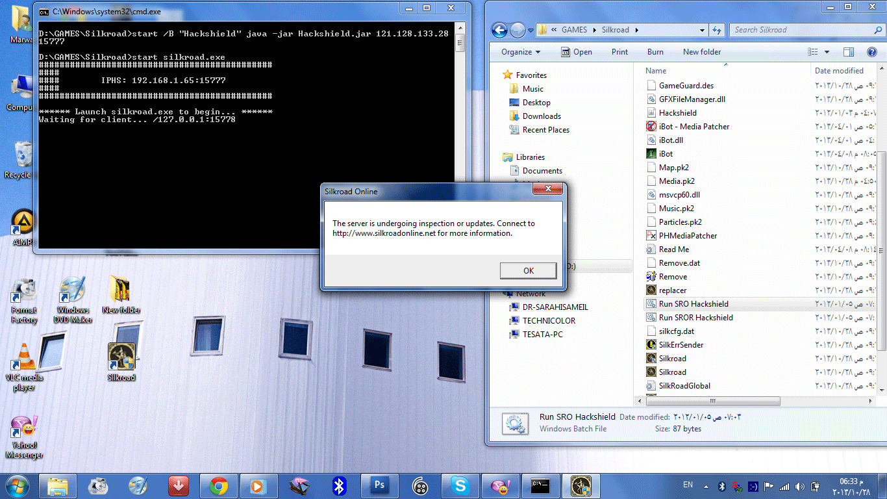
Task: Open Google Chrome from the taskbar
Action: [x=218, y=485]
